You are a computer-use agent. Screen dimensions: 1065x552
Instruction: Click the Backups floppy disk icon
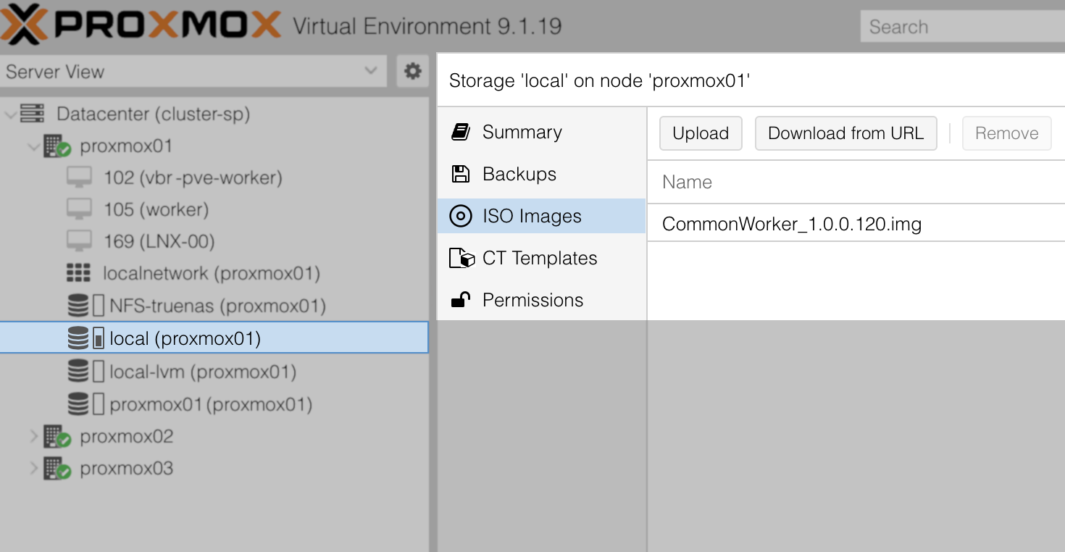pyautogui.click(x=461, y=174)
